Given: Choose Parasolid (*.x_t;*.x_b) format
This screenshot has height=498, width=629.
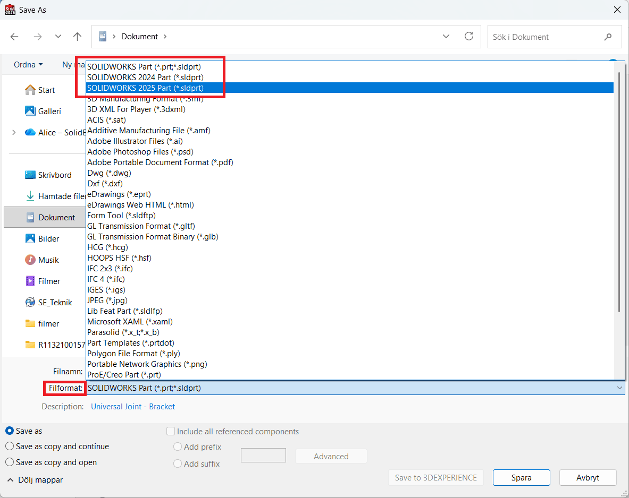Looking at the screenshot, I should point(350,332).
